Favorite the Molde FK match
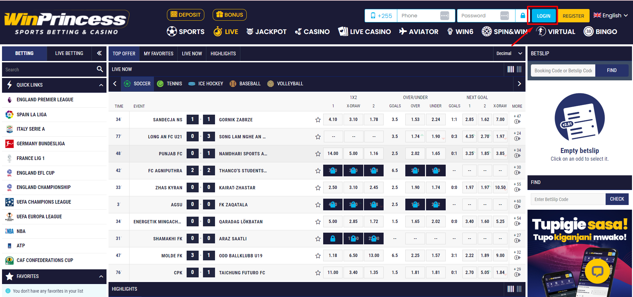 pyautogui.click(x=318, y=256)
